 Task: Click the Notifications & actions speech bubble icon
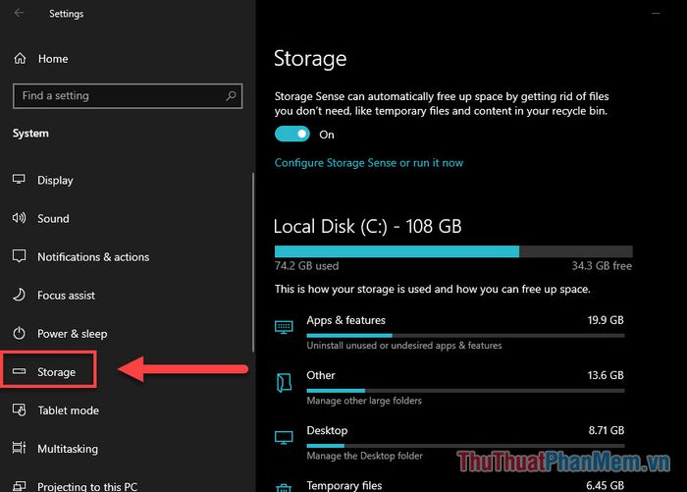19,256
